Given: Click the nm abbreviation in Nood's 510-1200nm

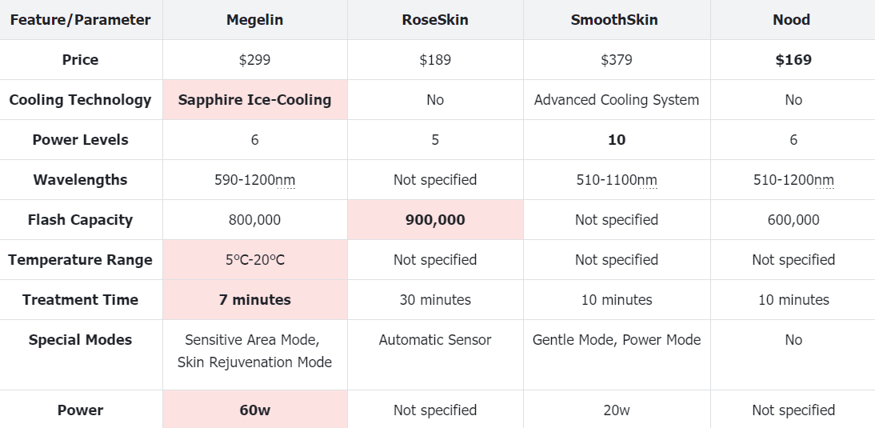Looking at the screenshot, I should pyautogui.click(x=825, y=180).
